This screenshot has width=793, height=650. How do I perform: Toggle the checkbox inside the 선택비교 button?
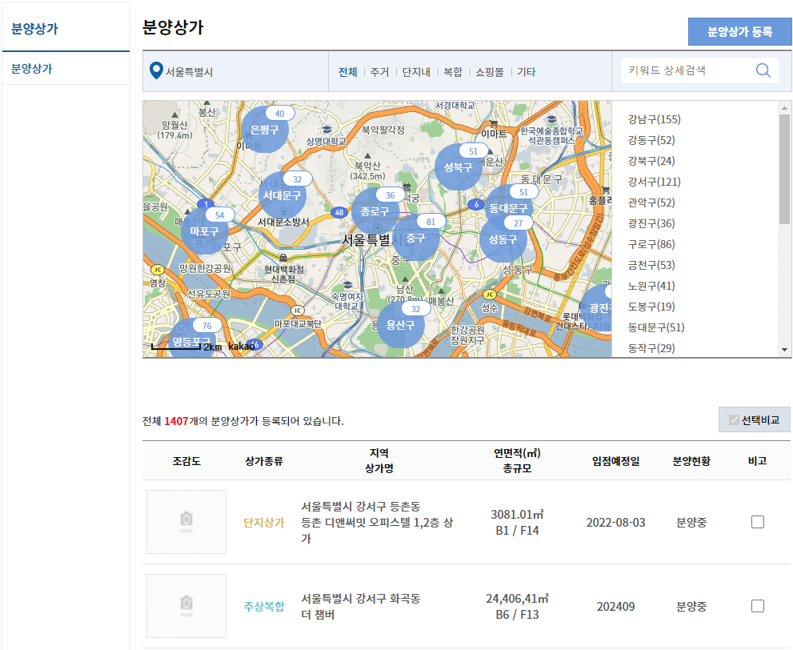click(x=734, y=419)
